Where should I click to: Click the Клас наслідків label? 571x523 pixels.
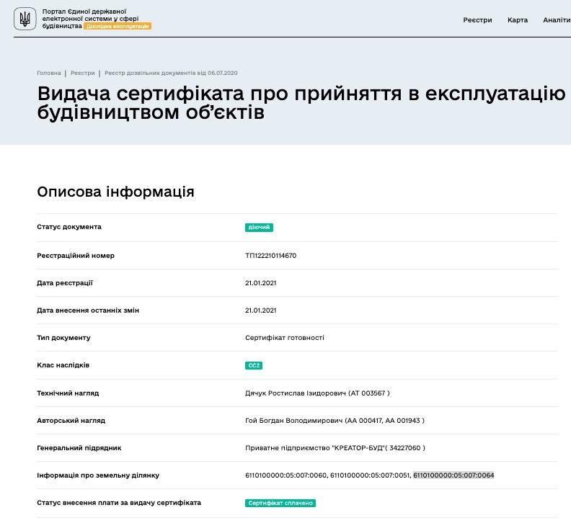tap(63, 365)
